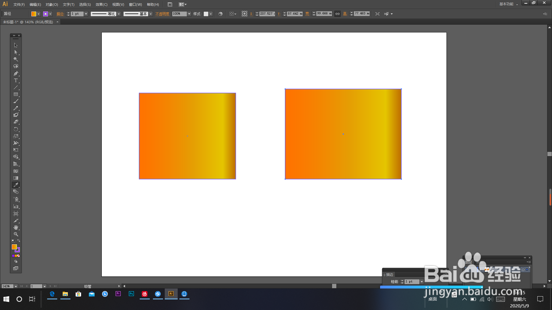Select the Rectangle tool
Image resolution: width=552 pixels, height=310 pixels.
coord(16,94)
